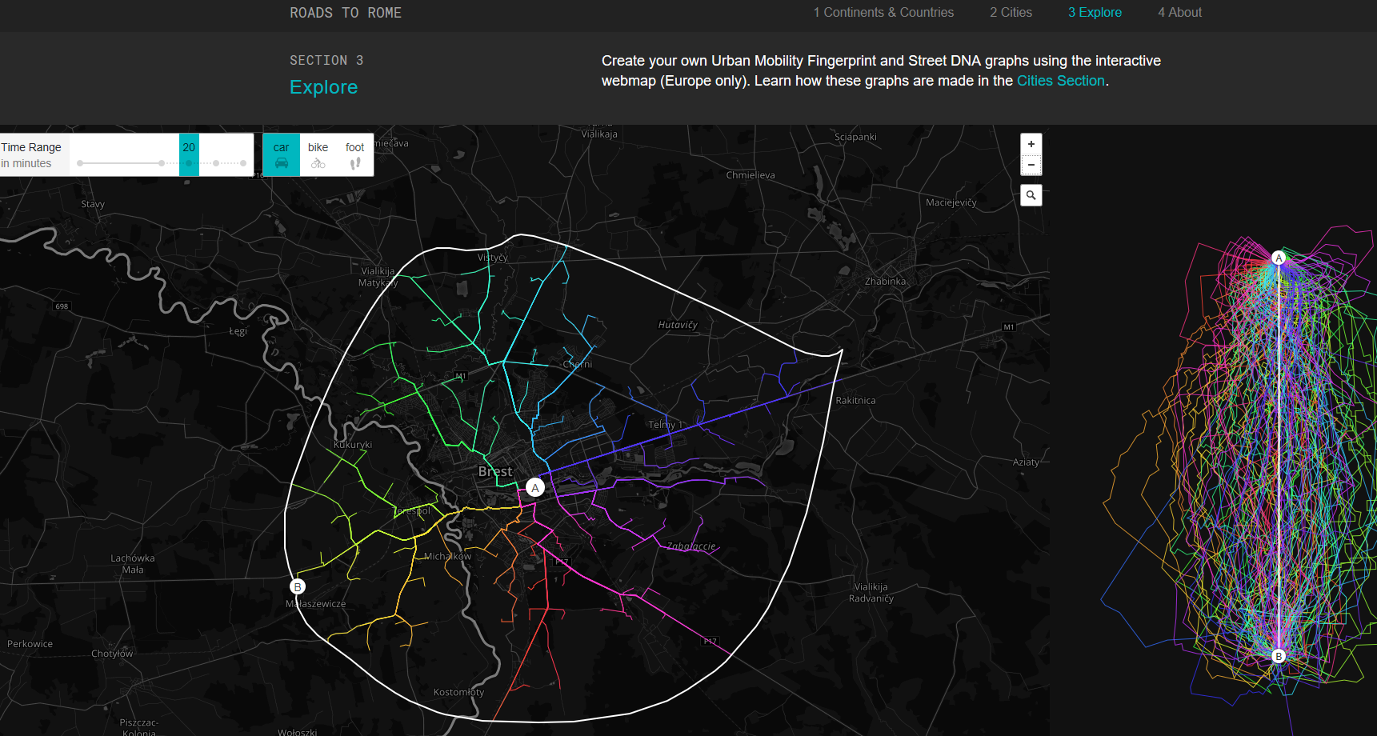This screenshot has width=1377, height=736.
Task: Click the Maciejevičy map label
Action: tap(951, 202)
